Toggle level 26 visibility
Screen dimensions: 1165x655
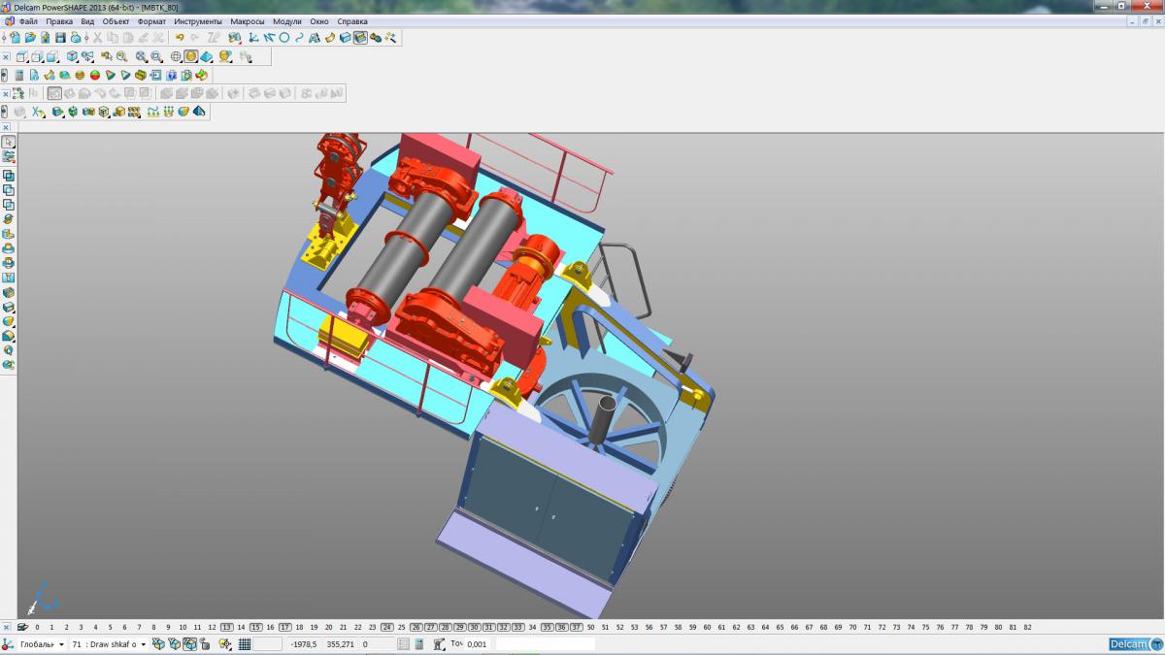click(416, 627)
